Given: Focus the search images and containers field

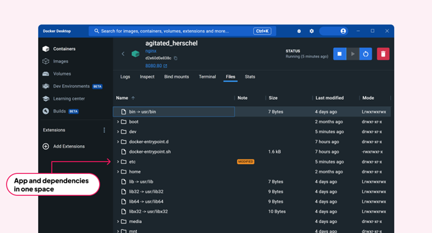Looking at the screenshot, I should pos(182,31).
